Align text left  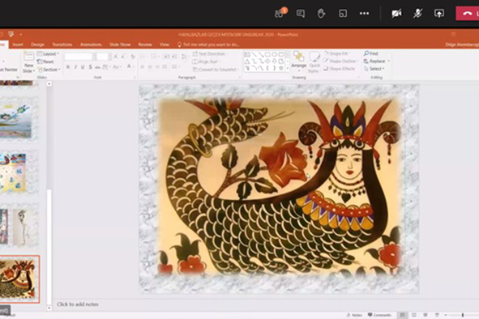click(x=143, y=67)
